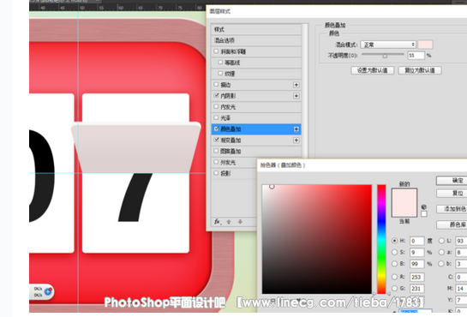Click the web-safe color cube icon

pyautogui.click(x=424, y=206)
